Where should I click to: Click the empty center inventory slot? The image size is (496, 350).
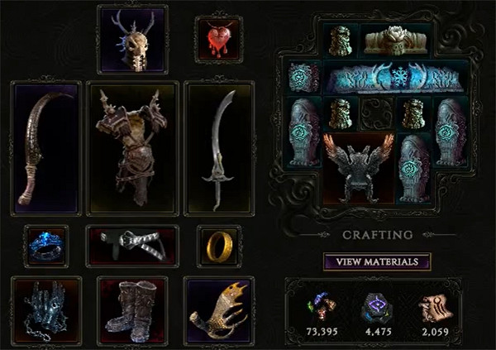[x=377, y=113]
